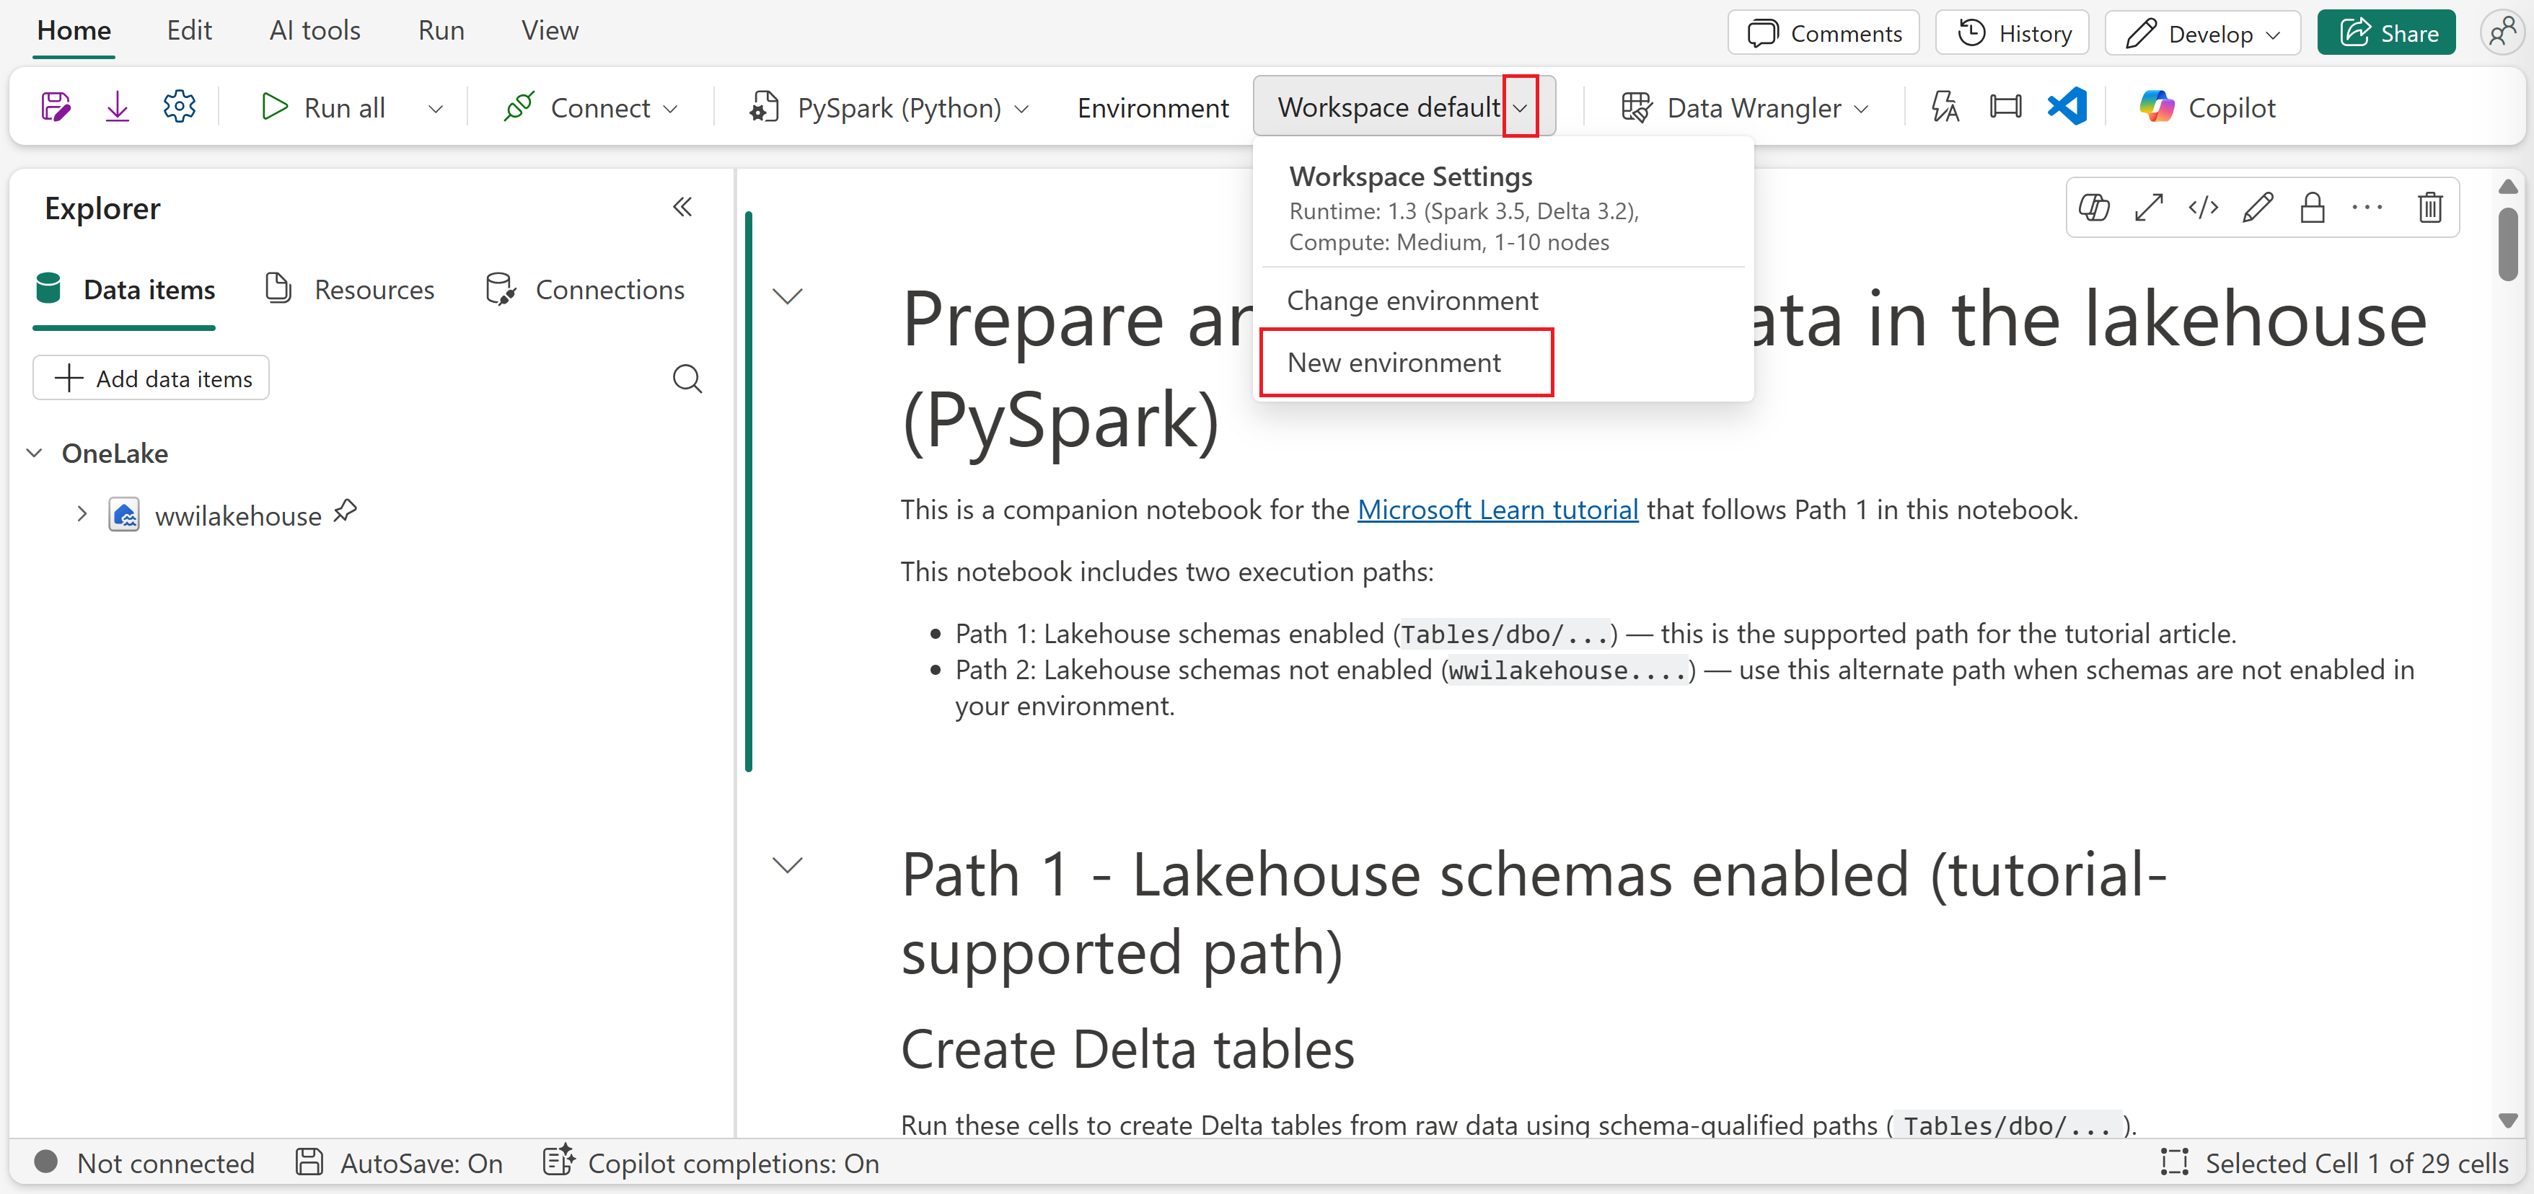Open version History

[x=2012, y=33]
